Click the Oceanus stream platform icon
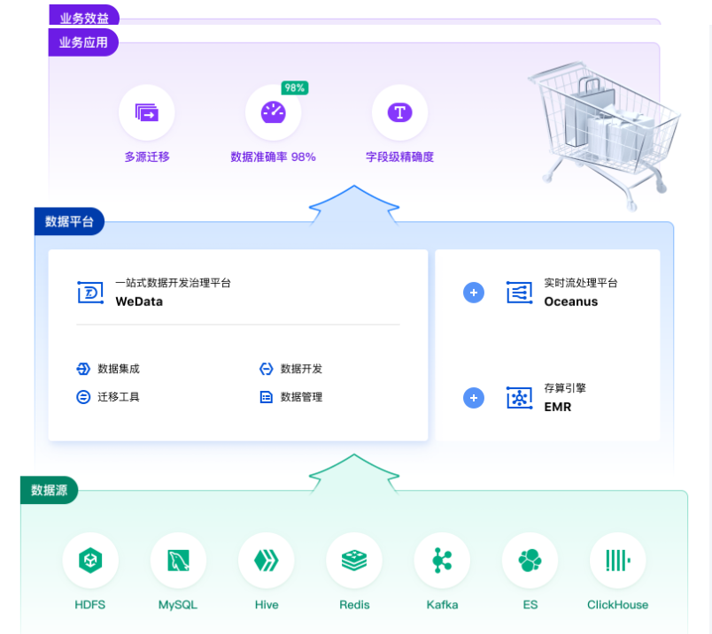Screen dimensions: 712x634 pyautogui.click(x=520, y=293)
